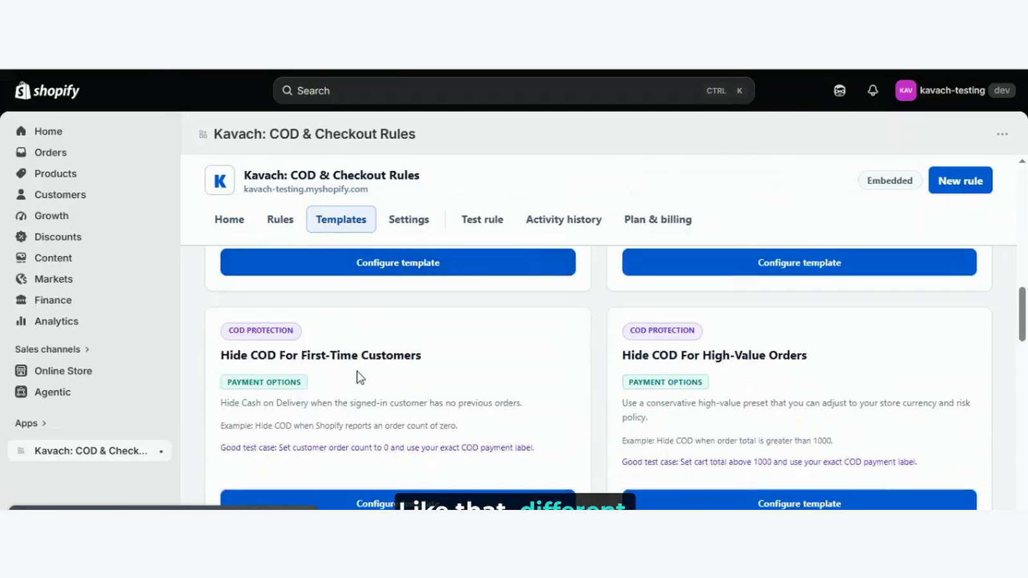Image resolution: width=1028 pixels, height=578 pixels.
Task: Open Analytics in the sidebar
Action: [x=57, y=321]
